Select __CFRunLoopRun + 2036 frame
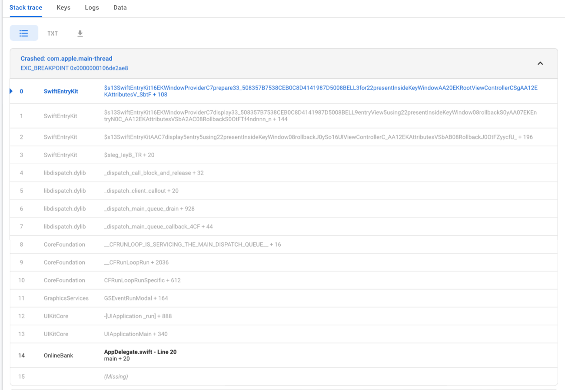Screen dimensions: 565x390 pos(136,262)
